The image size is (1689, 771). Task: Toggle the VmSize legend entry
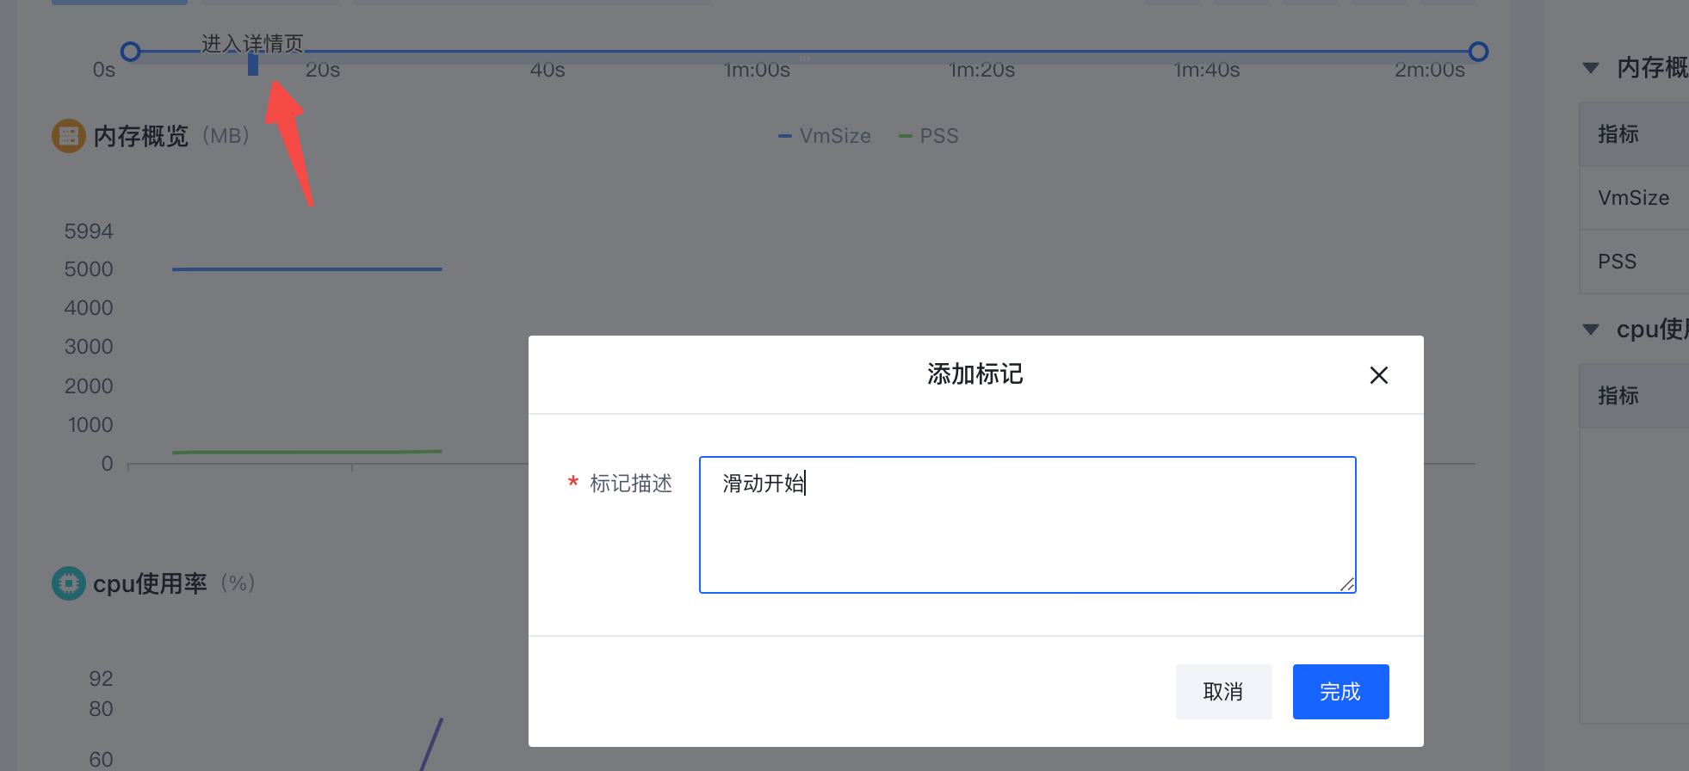click(825, 136)
